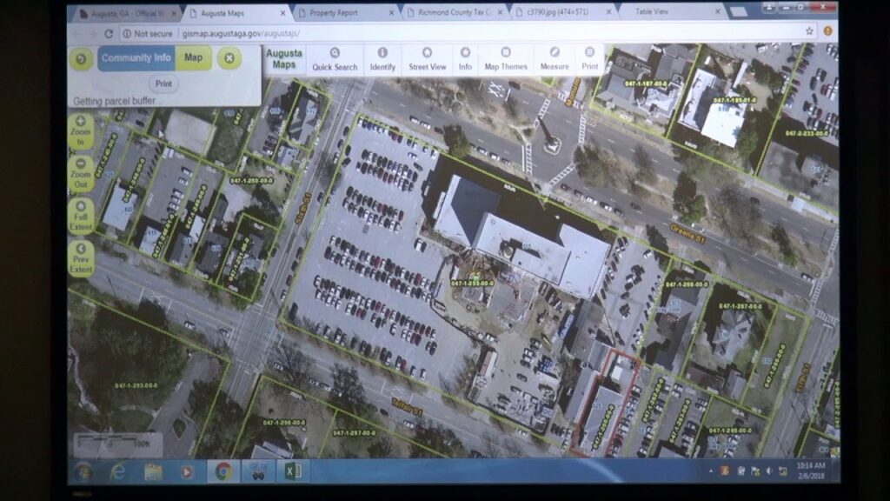Viewport: 890px width, 501px height.
Task: Click the volume icon in tray
Action: point(768,471)
